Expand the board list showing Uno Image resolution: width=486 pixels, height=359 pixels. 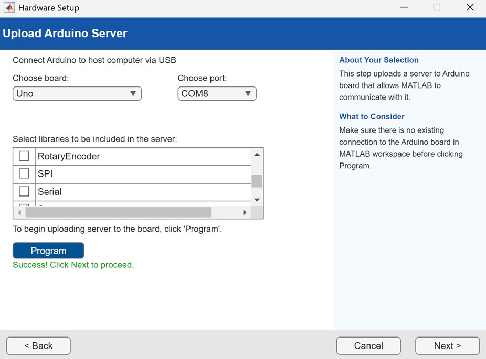pos(77,93)
